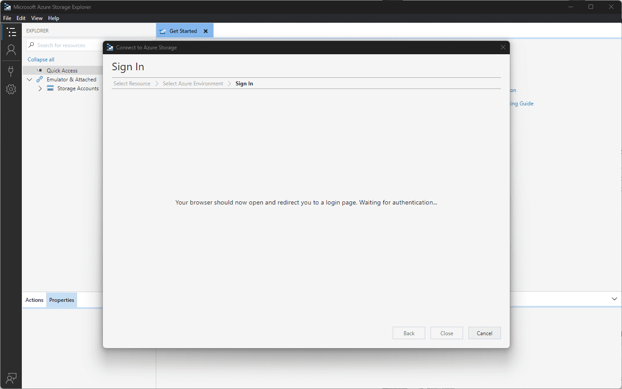The width and height of the screenshot is (622, 389).
Task: Click the Cancel button
Action: point(484,333)
